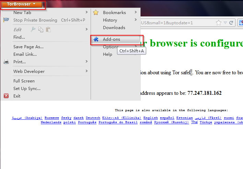Screen dimensions: 243x169
Task: Open the Deutsch language link
Action: pyautogui.click(x=93, y=118)
